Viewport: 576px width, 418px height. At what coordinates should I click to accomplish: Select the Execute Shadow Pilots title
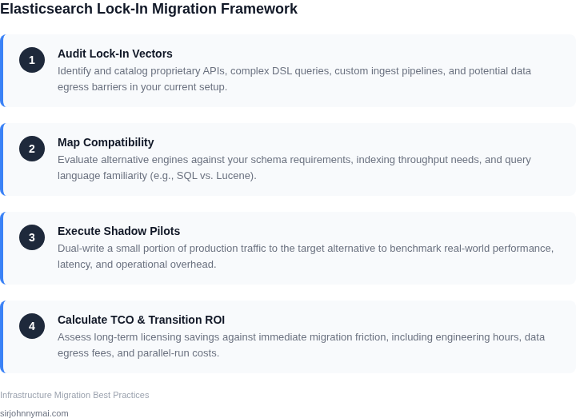coord(118,231)
